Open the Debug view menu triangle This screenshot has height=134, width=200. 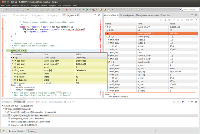[x=188, y=101]
